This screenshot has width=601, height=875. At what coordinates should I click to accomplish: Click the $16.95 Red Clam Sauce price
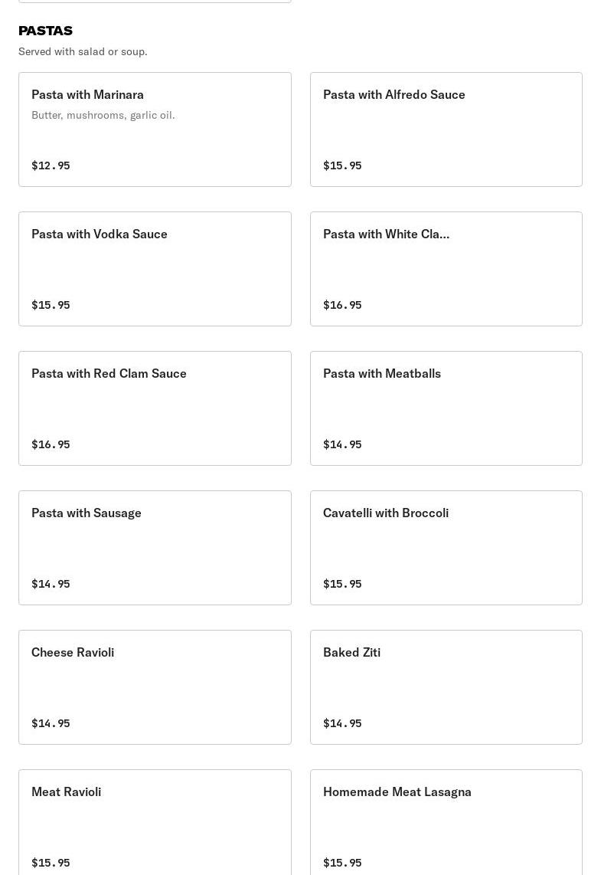point(51,444)
